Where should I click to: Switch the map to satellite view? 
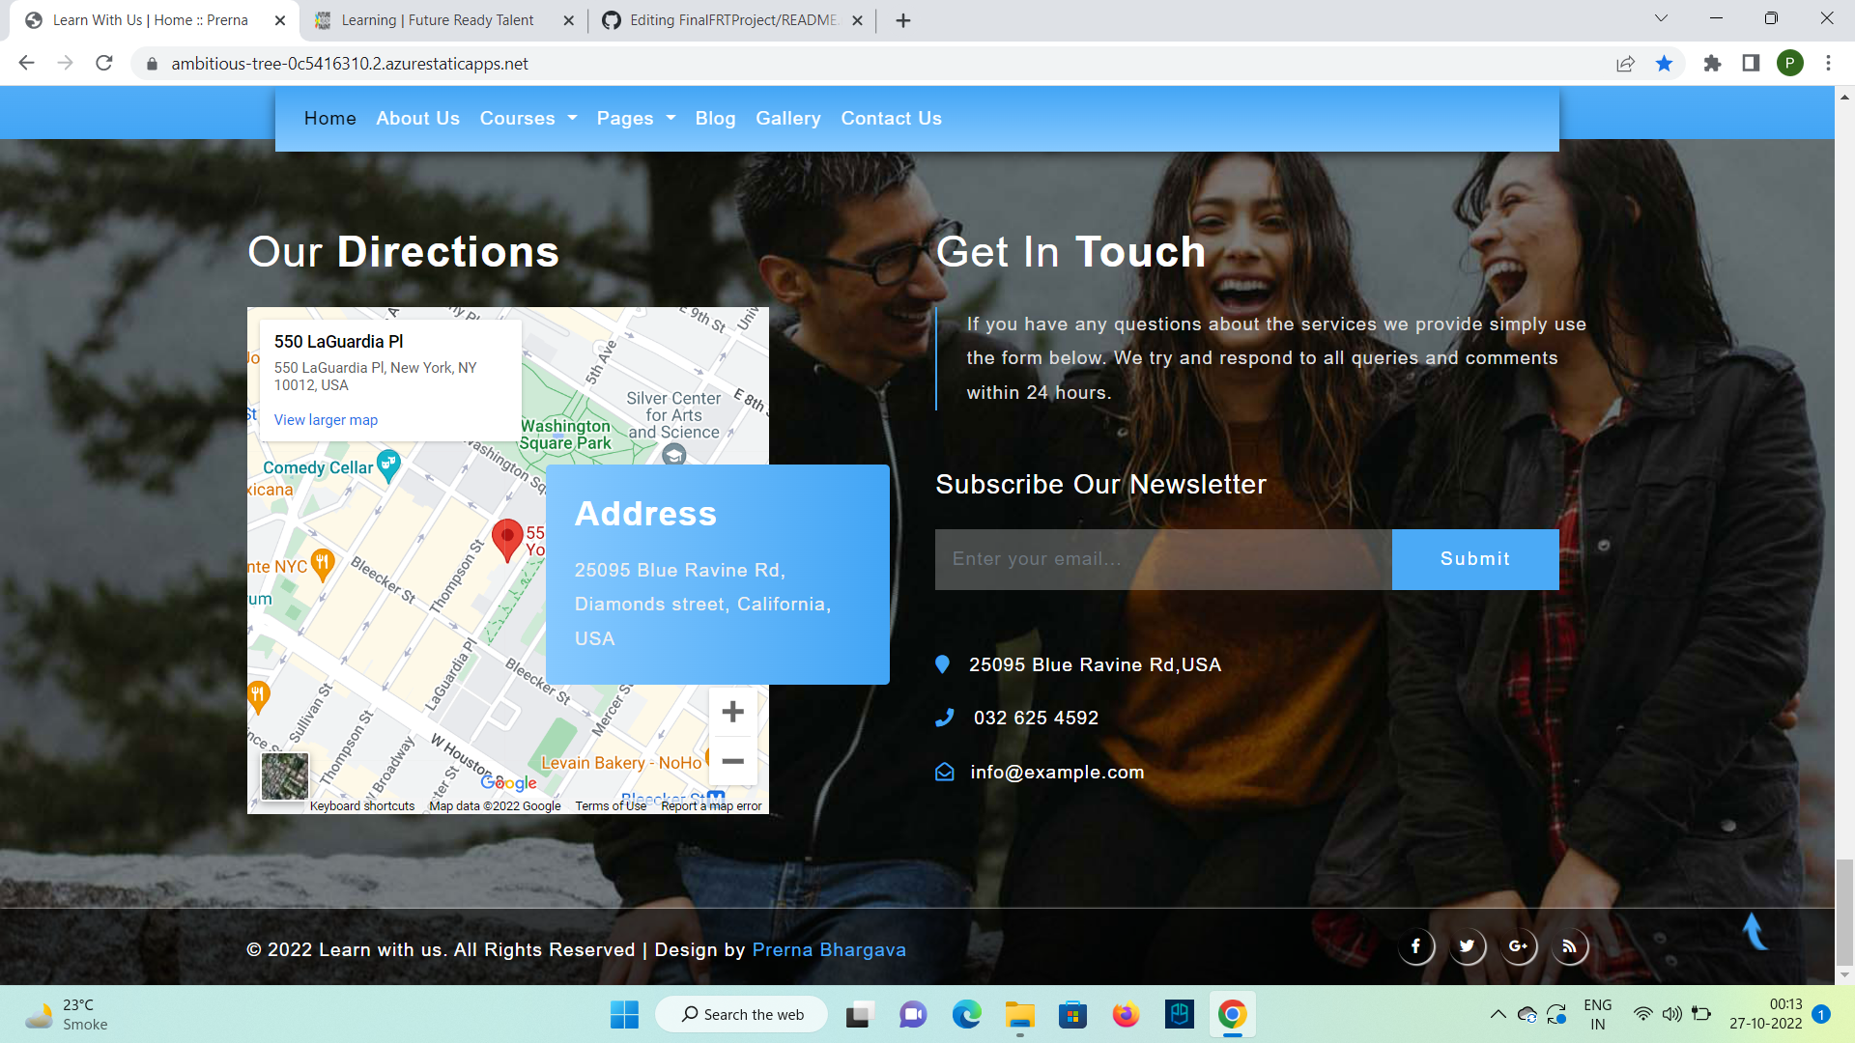click(x=283, y=775)
